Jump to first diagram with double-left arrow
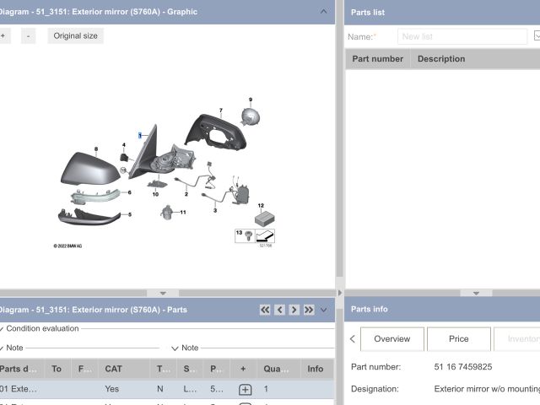Image resolution: width=540 pixels, height=405 pixels. 265,310
